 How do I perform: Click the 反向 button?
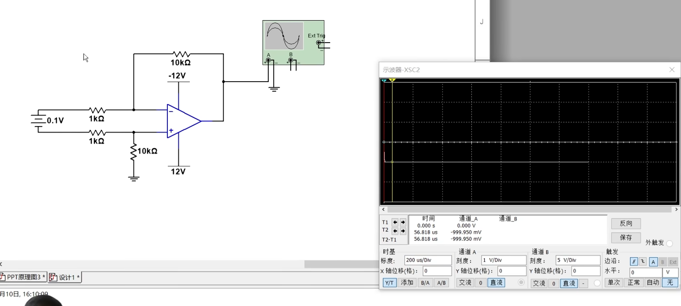626,223
